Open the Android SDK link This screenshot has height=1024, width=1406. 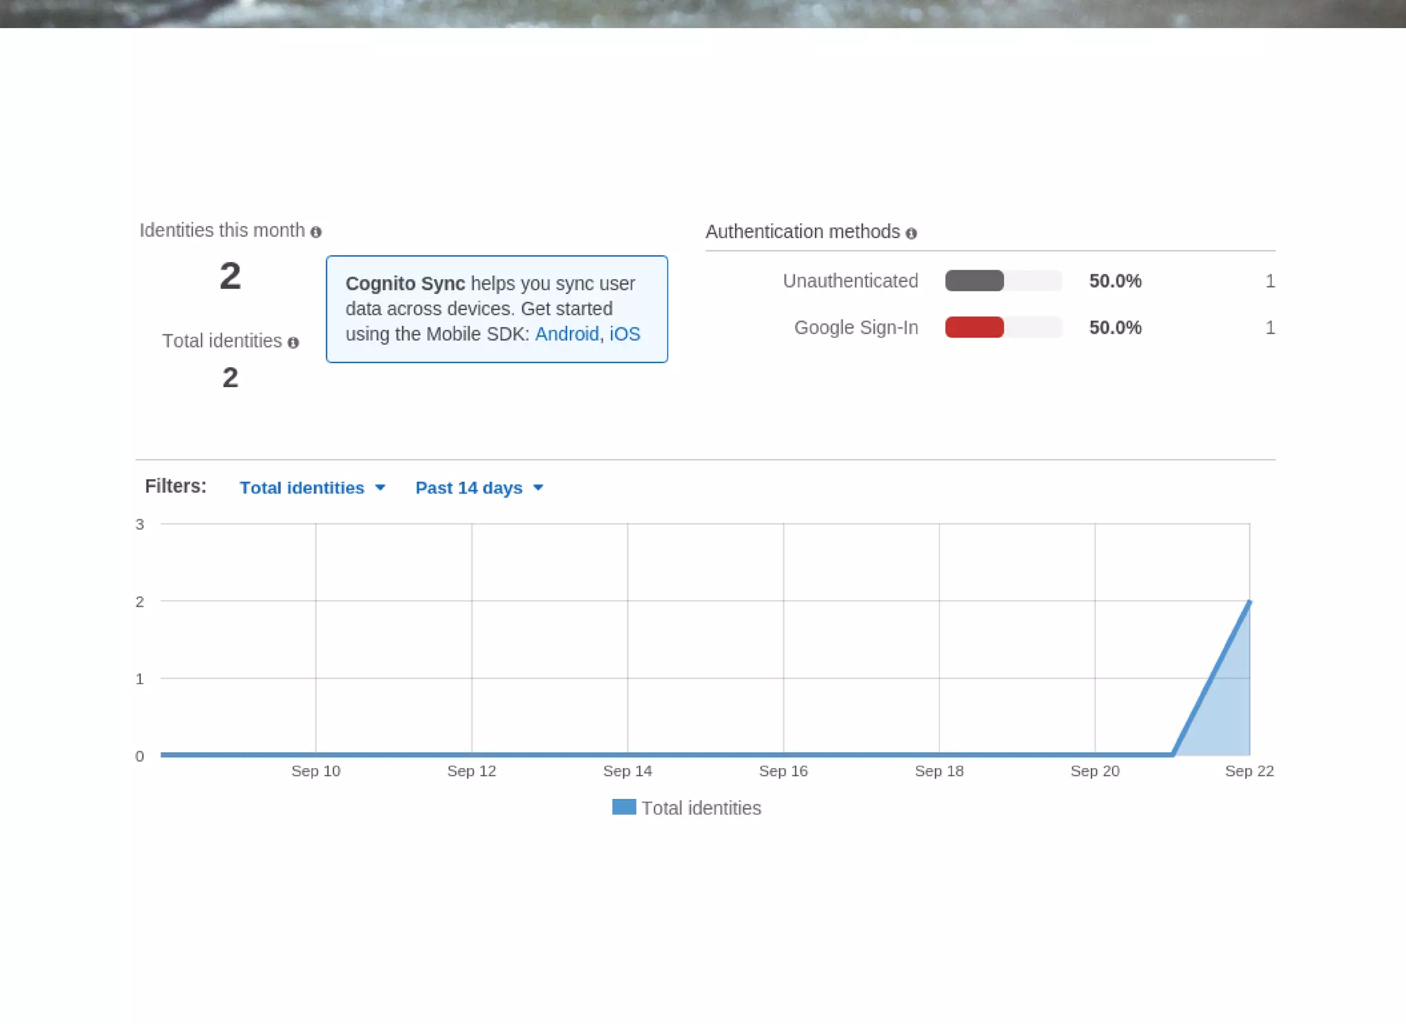click(x=566, y=334)
